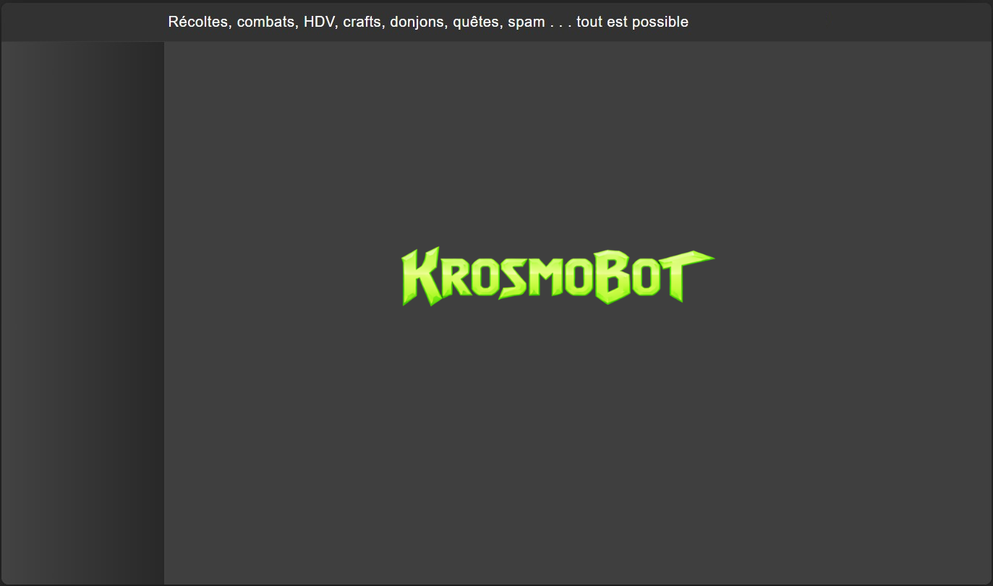Click the large K in the KrosmoBot logo

click(x=421, y=277)
